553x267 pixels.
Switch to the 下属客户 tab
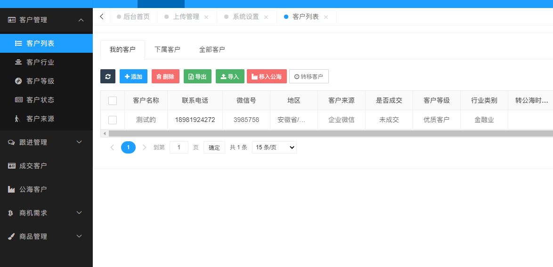click(x=167, y=49)
